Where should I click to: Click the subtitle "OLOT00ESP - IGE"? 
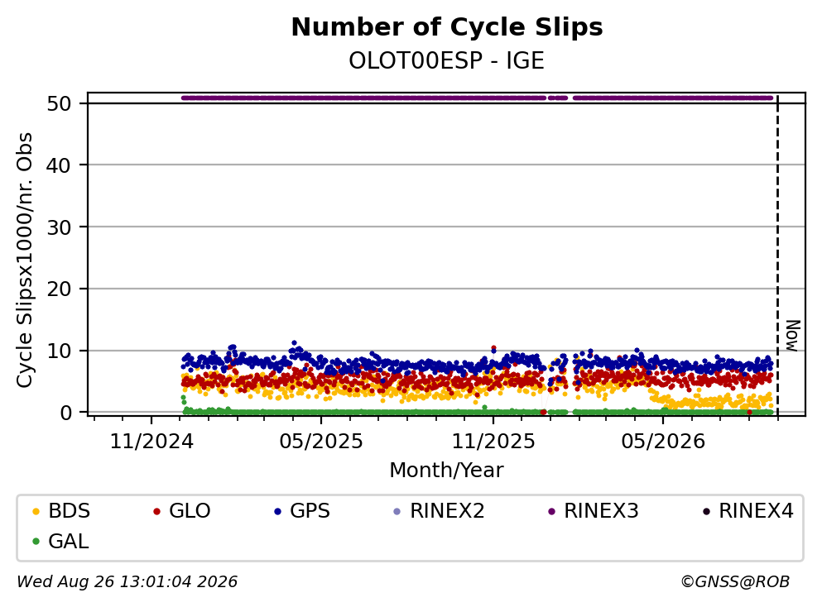click(x=447, y=60)
